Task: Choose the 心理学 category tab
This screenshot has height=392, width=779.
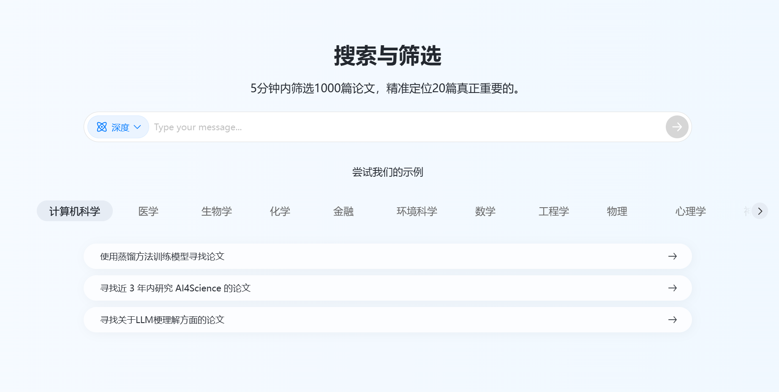Action: (x=690, y=211)
